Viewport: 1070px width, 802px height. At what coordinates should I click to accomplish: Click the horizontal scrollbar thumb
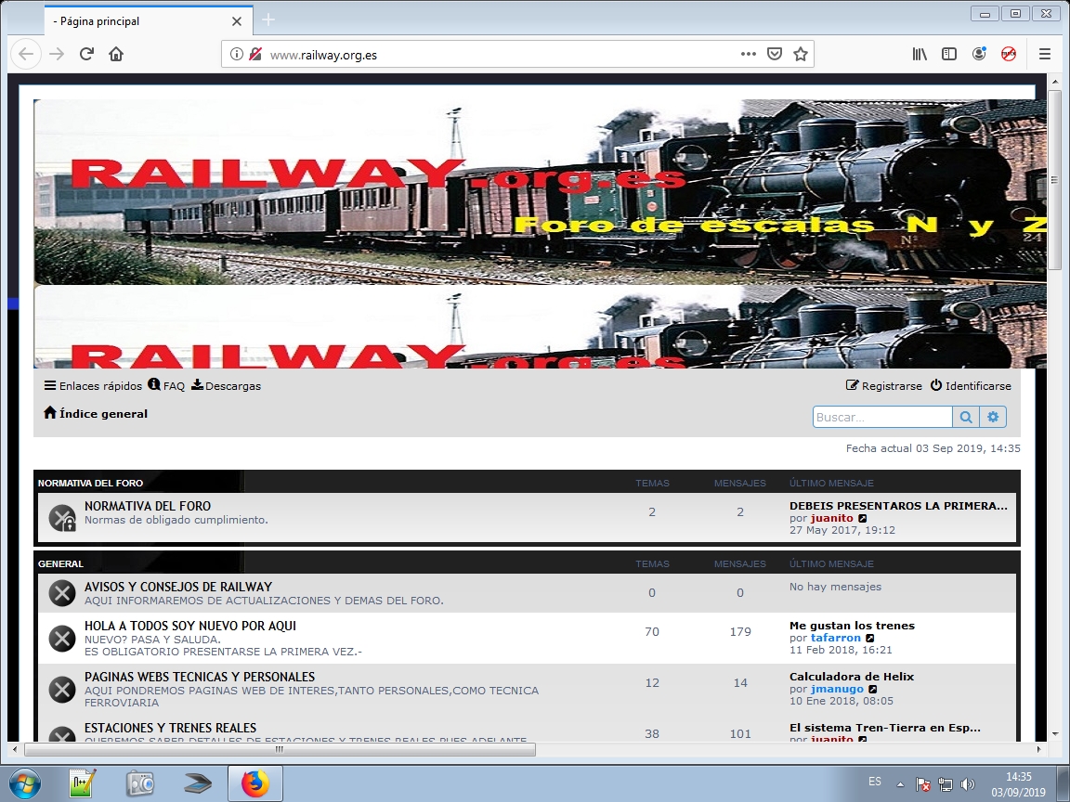[279, 749]
